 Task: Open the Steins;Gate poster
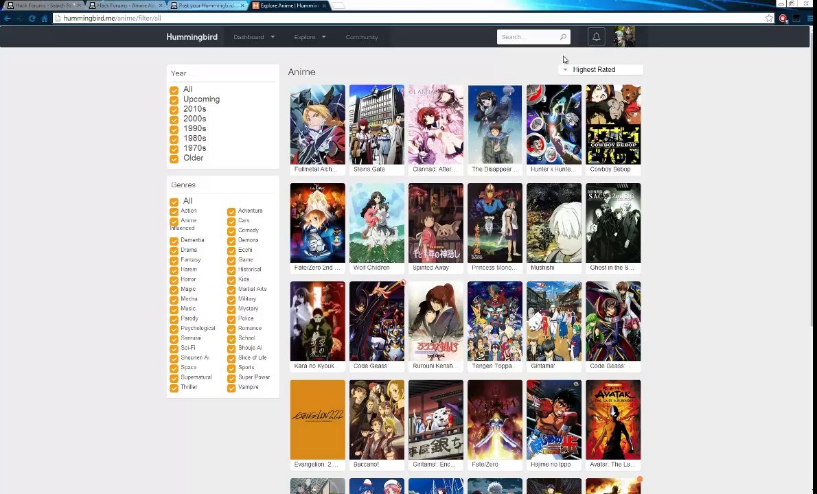(377, 124)
